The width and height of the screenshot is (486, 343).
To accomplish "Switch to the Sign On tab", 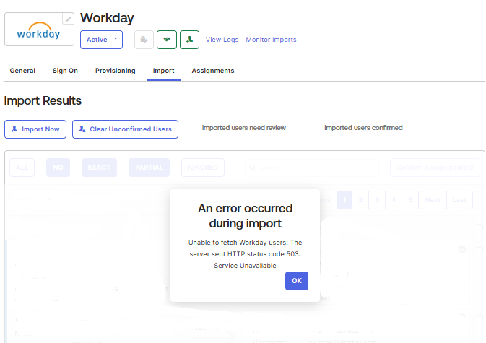I will coord(65,71).
